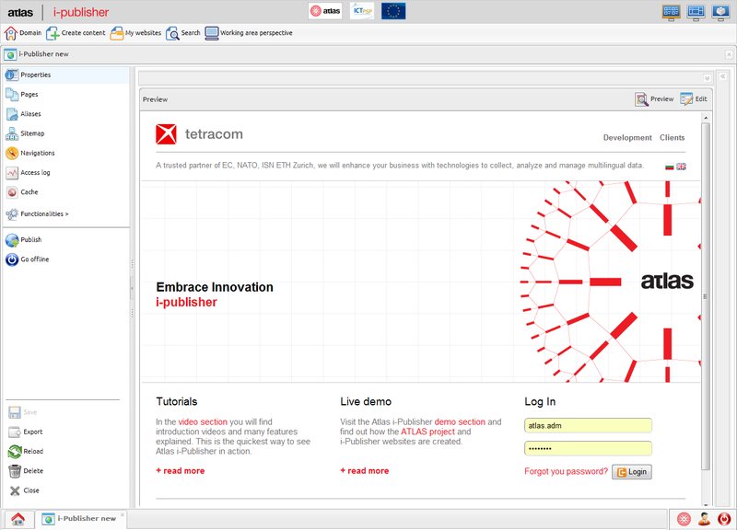Close the i-Publisher new bottom tab
Image resolution: width=737 pixels, height=530 pixels.
click(x=123, y=515)
